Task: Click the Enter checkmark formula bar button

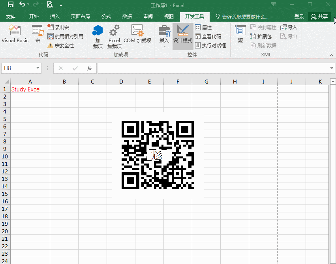Action: point(75,68)
